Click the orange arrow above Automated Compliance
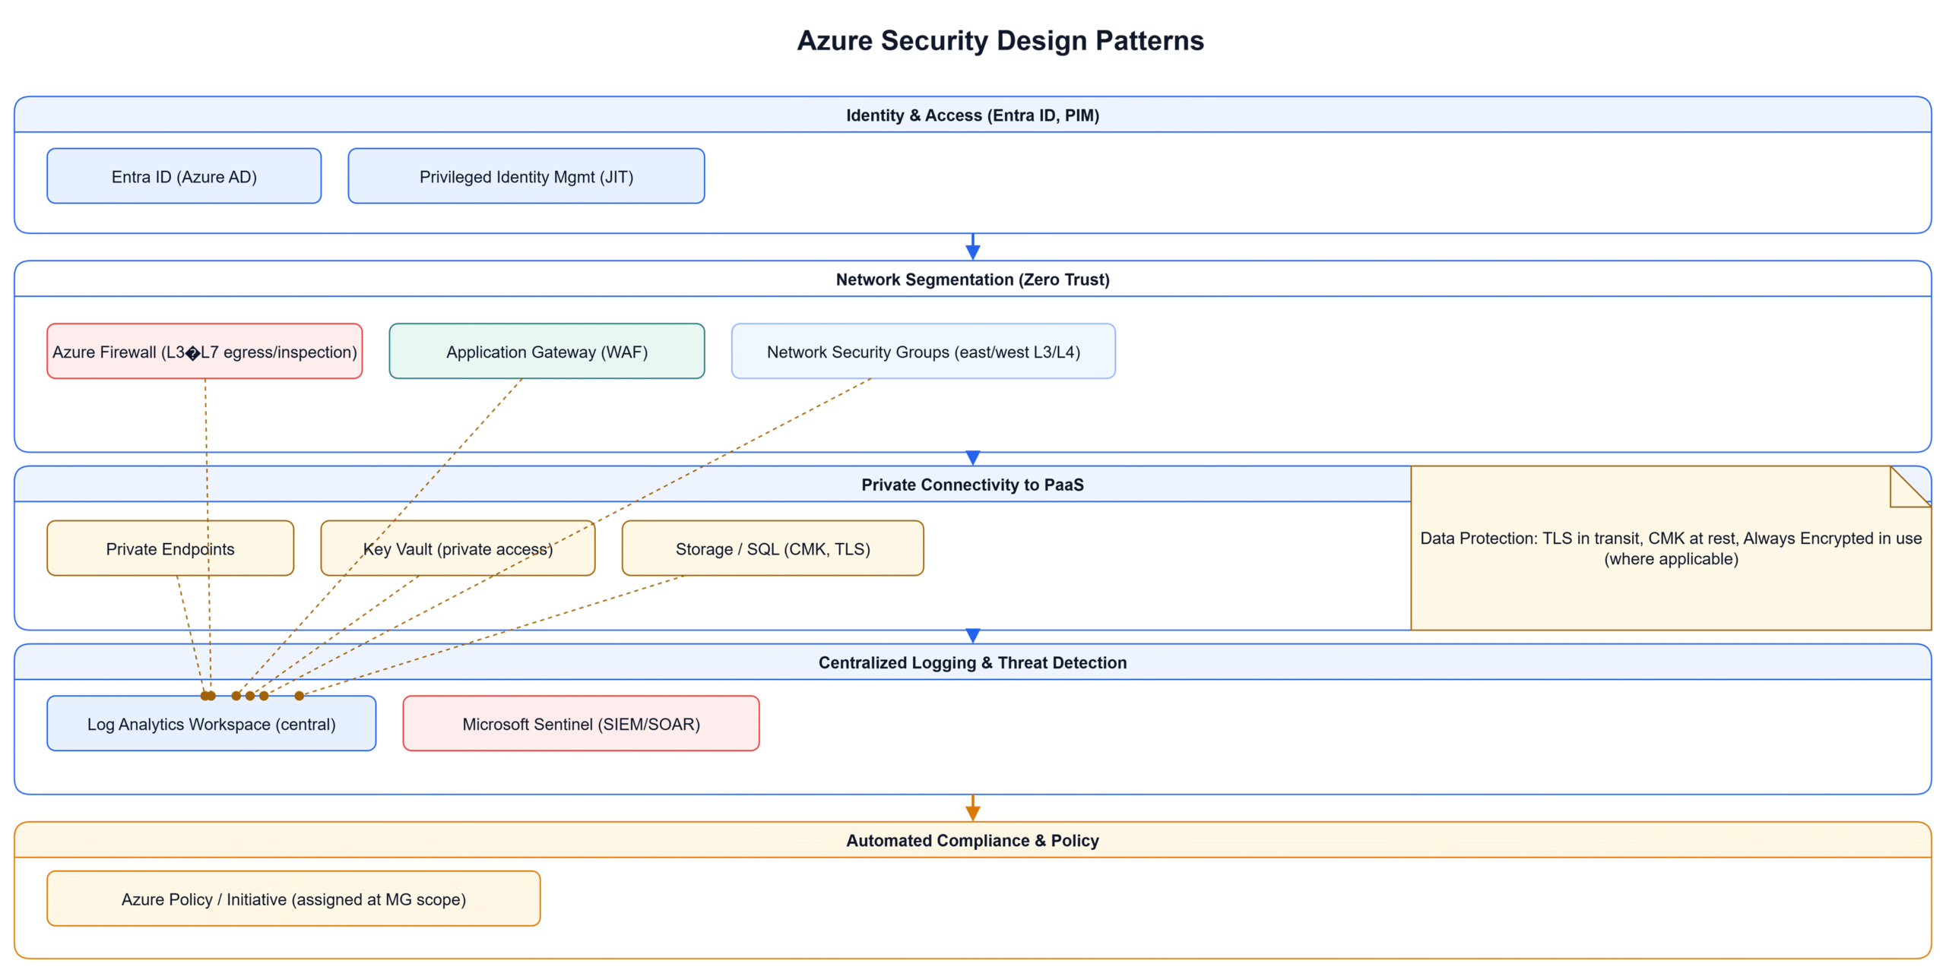This screenshot has width=1946, height=973. click(972, 807)
